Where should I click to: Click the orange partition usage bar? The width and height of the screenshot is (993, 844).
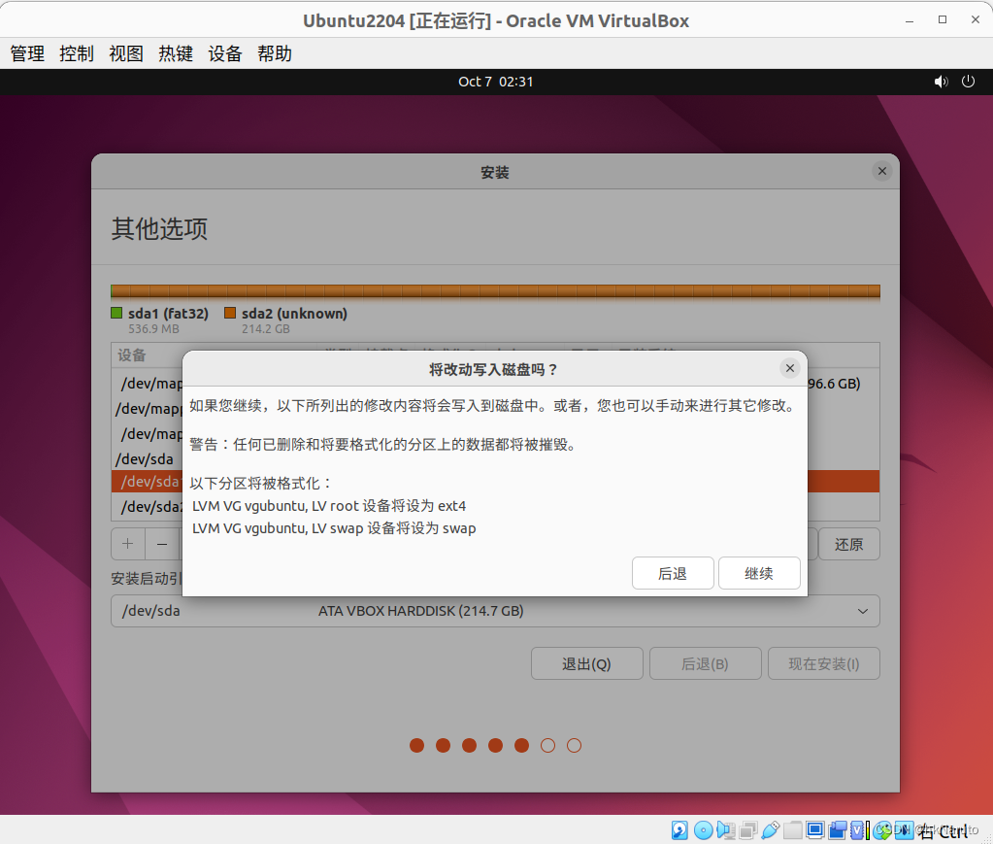[495, 290]
